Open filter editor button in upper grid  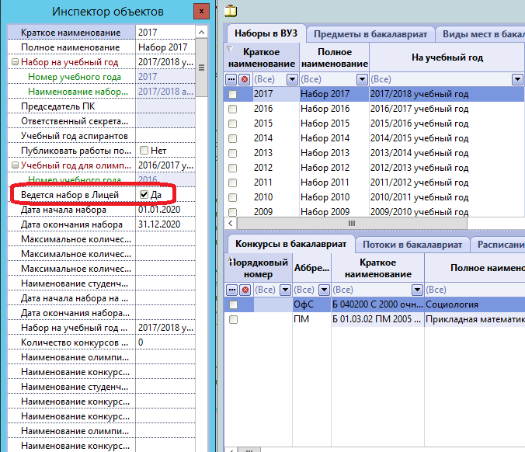pyautogui.click(x=231, y=80)
